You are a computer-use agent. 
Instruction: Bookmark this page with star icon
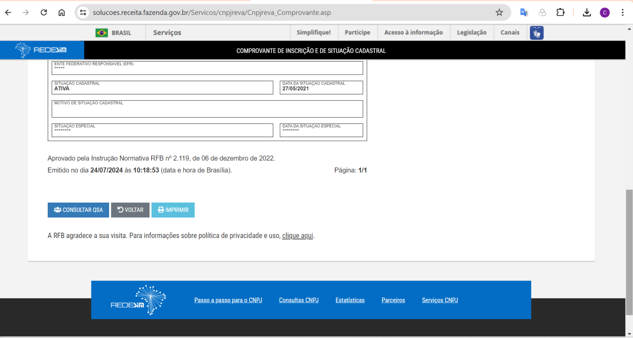(499, 12)
